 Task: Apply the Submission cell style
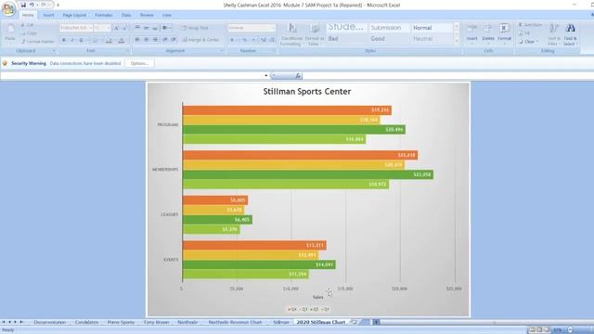(389, 28)
